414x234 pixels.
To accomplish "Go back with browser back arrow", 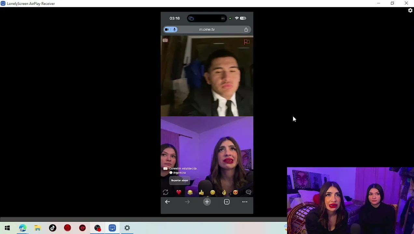I will 167,202.
